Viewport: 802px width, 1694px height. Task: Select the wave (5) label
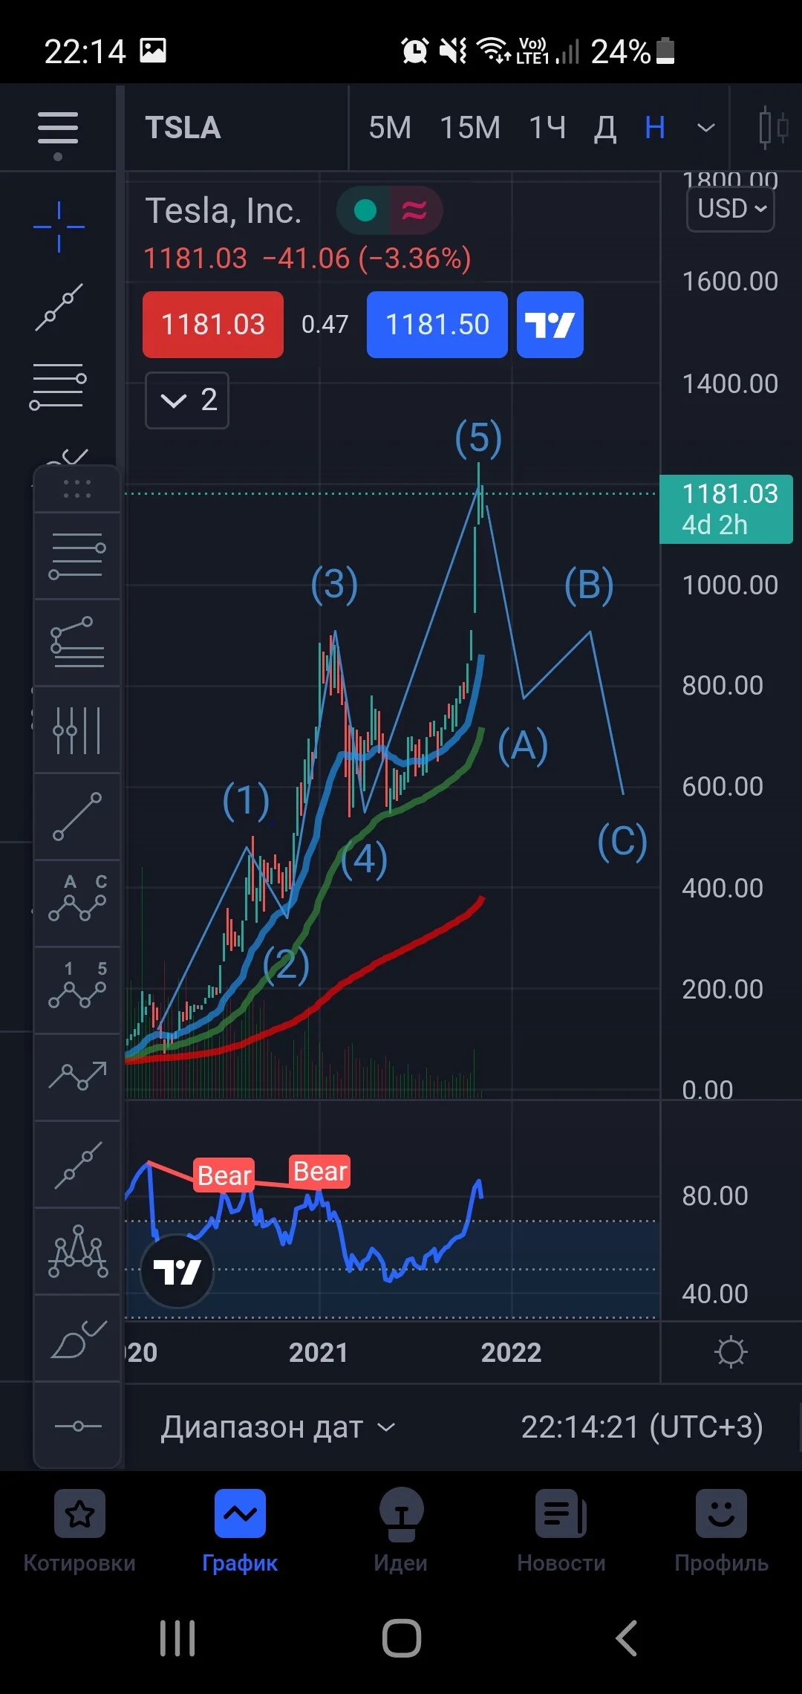point(478,438)
